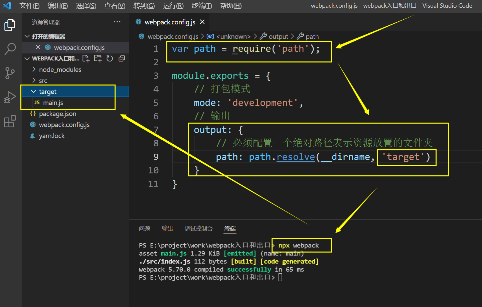Viewport: 482px width, 307px height.
Task: Click the module.exports text on line 3
Action: pyautogui.click(x=210, y=76)
